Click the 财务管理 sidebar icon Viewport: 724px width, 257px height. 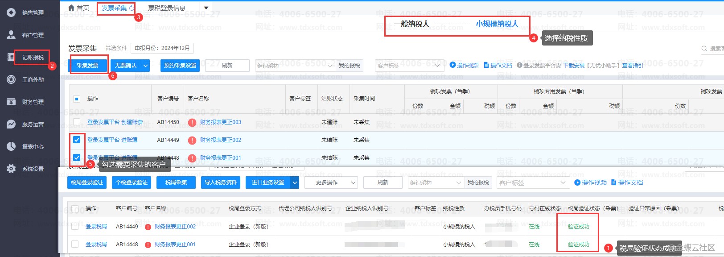[x=11, y=102]
